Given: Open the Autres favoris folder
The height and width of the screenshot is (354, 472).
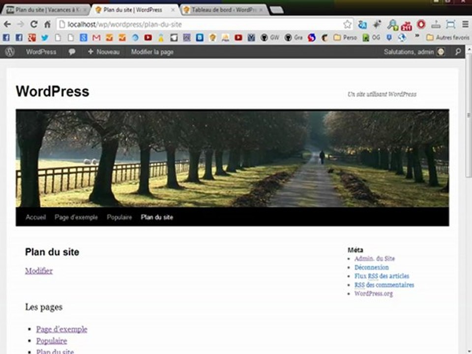Looking at the screenshot, I should [448, 38].
